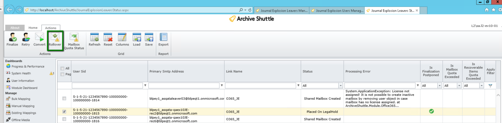Open the Status filter dropdown
This screenshot has height=123, width=502.
[341, 86]
